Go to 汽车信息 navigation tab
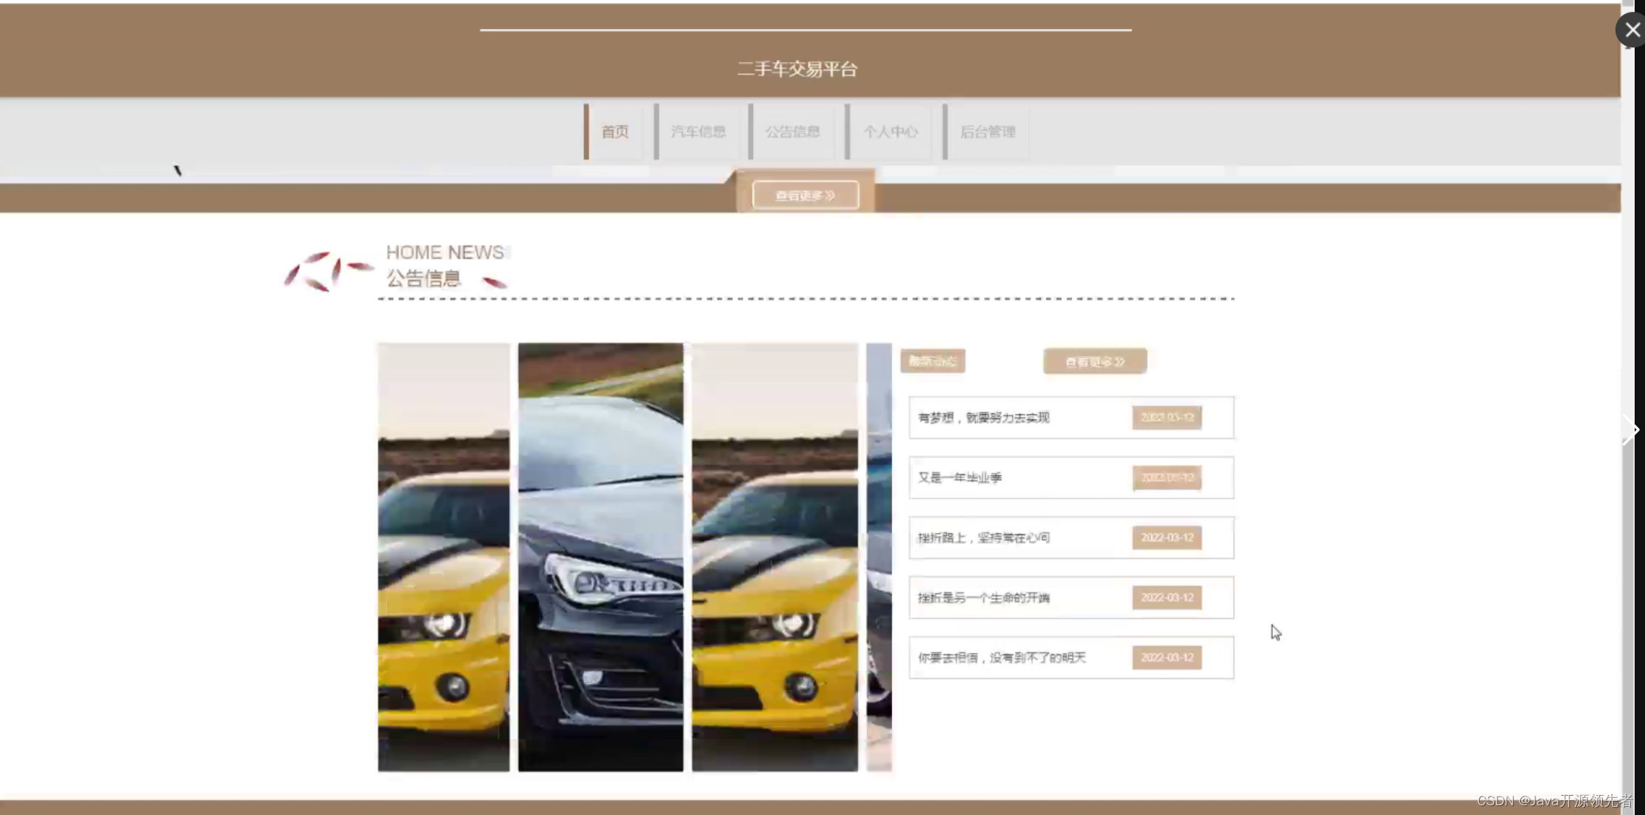The width and height of the screenshot is (1645, 815). point(697,132)
